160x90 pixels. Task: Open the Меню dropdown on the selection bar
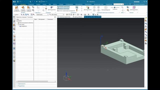[x=16, y=14]
